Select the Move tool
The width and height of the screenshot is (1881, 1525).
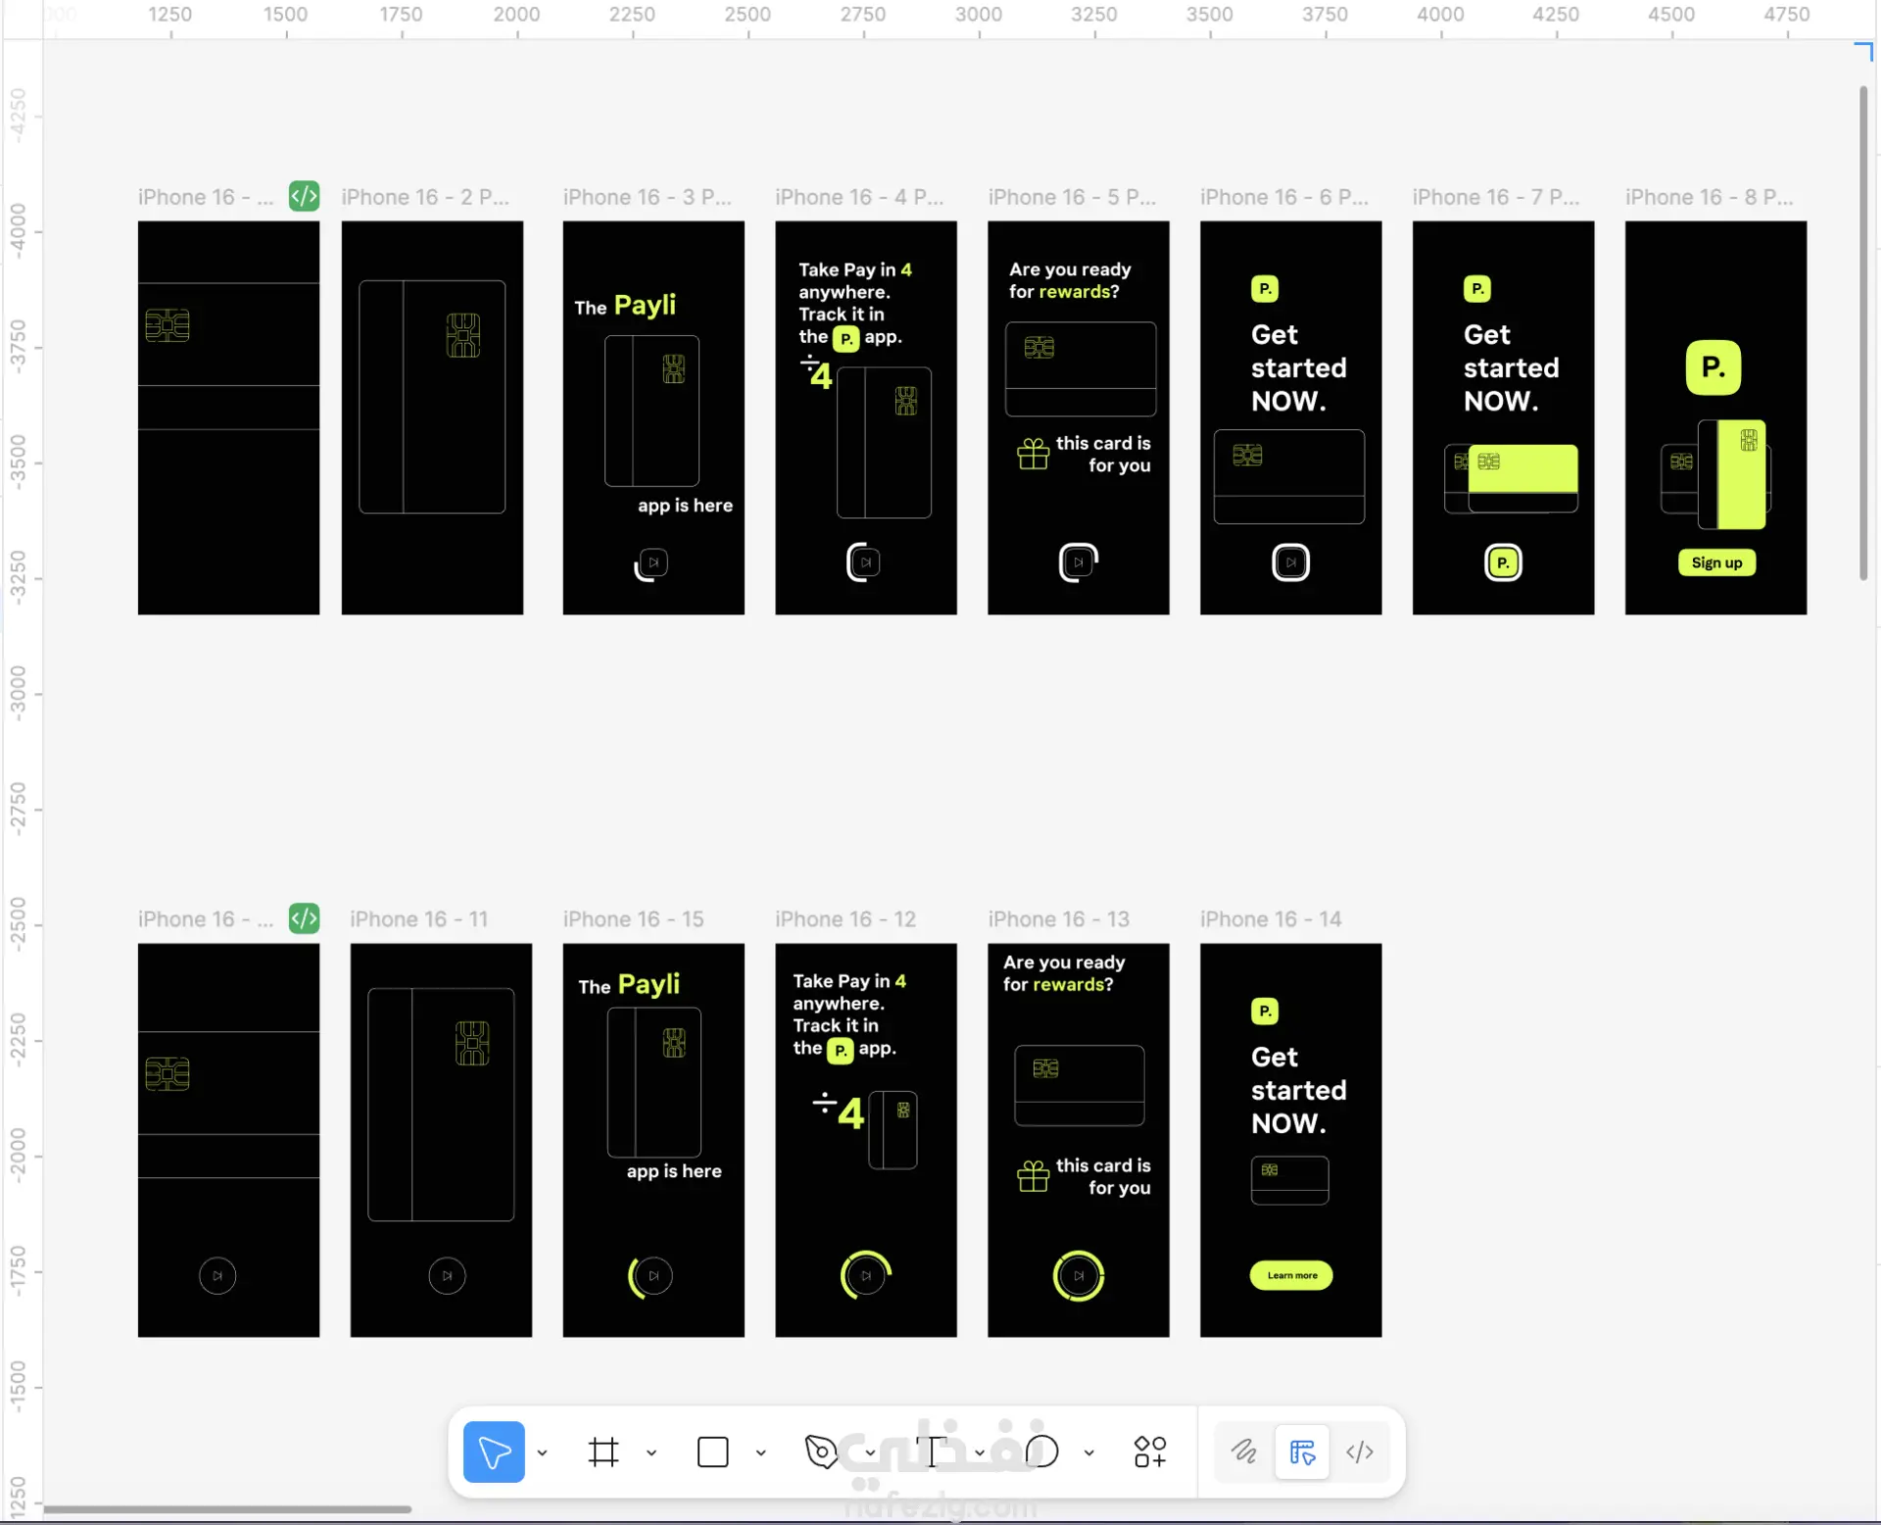[494, 1451]
